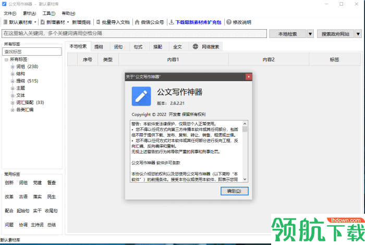Image resolution: width=365 pixels, height=245 pixels.
Task: Expand the 主题 tree node
Action: pyautogui.click(x=13, y=88)
